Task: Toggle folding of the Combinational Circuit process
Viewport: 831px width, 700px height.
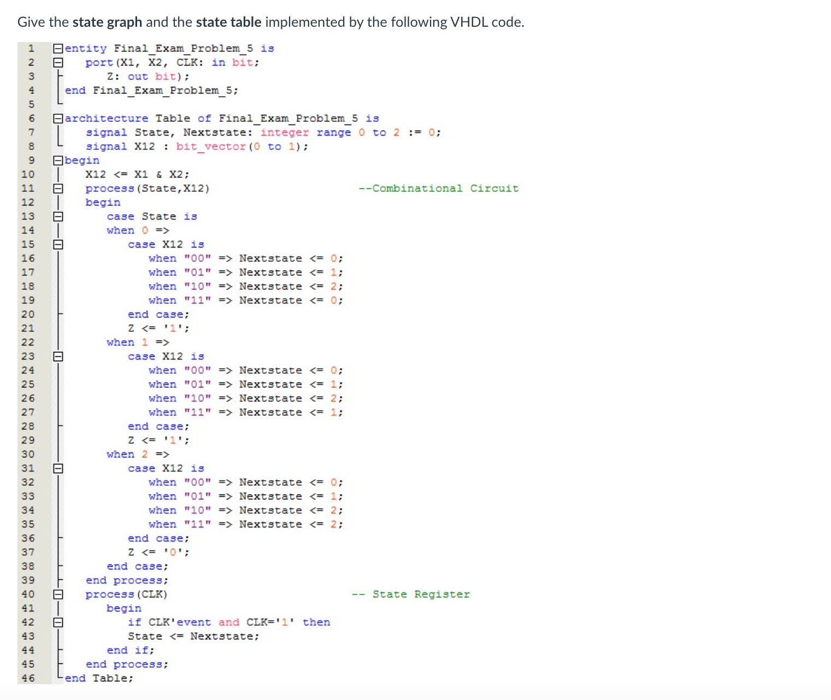Action: pyautogui.click(x=57, y=188)
